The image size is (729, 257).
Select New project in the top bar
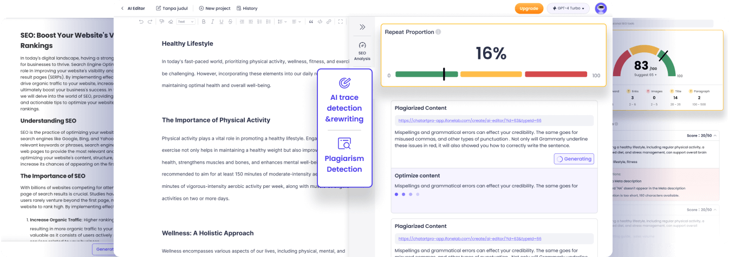(x=214, y=8)
